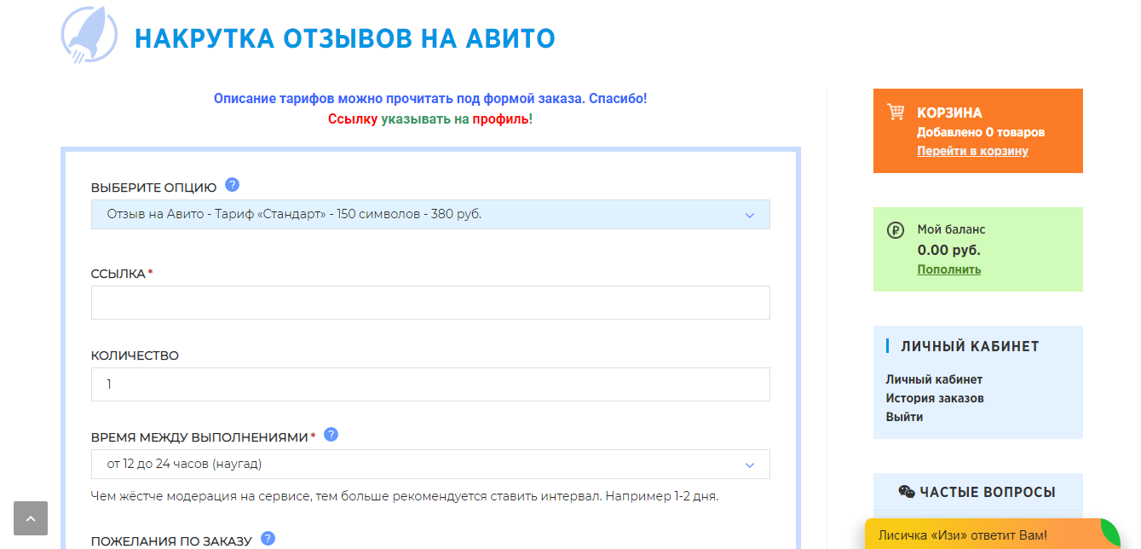
Task: Click the scroll-to-top arrow button
Action: 31,518
